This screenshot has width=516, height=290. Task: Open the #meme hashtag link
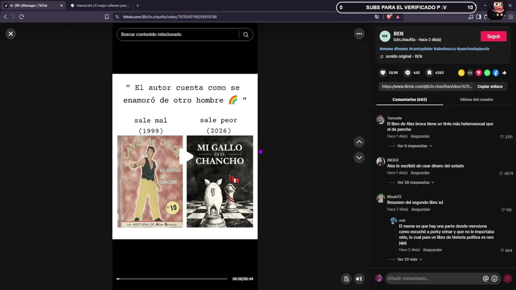(x=386, y=49)
